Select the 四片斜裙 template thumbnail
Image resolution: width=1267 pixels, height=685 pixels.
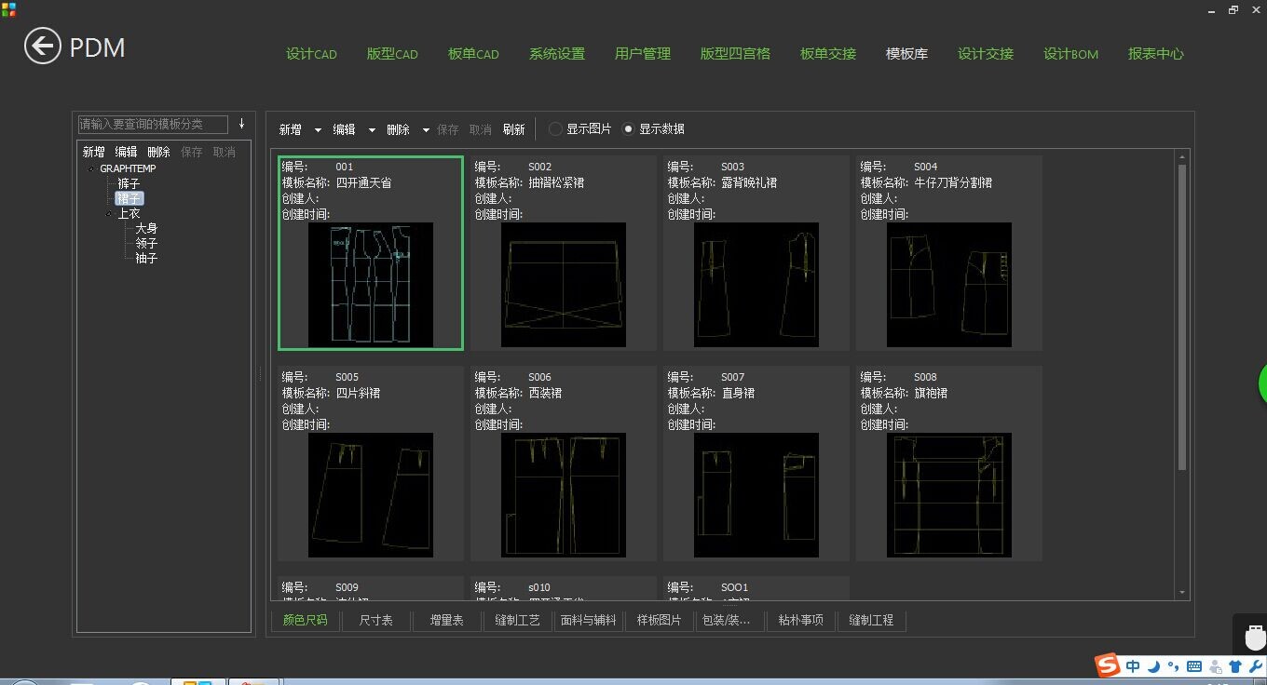coord(371,495)
